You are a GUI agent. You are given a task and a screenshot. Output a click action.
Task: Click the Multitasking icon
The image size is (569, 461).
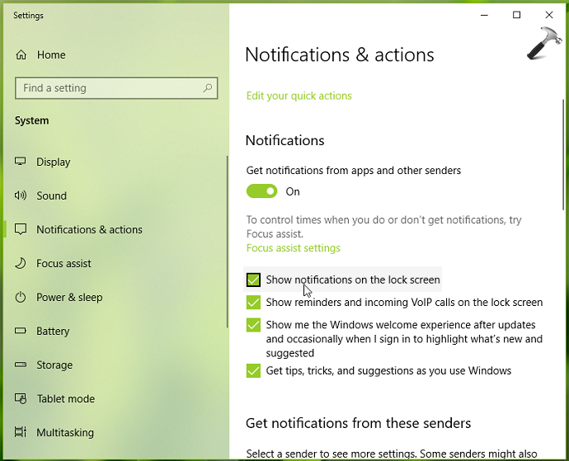(x=21, y=432)
